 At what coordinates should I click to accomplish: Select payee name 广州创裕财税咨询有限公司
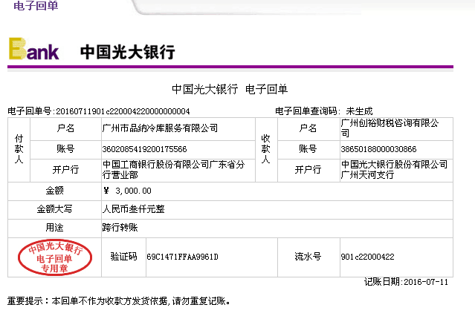coord(390,128)
